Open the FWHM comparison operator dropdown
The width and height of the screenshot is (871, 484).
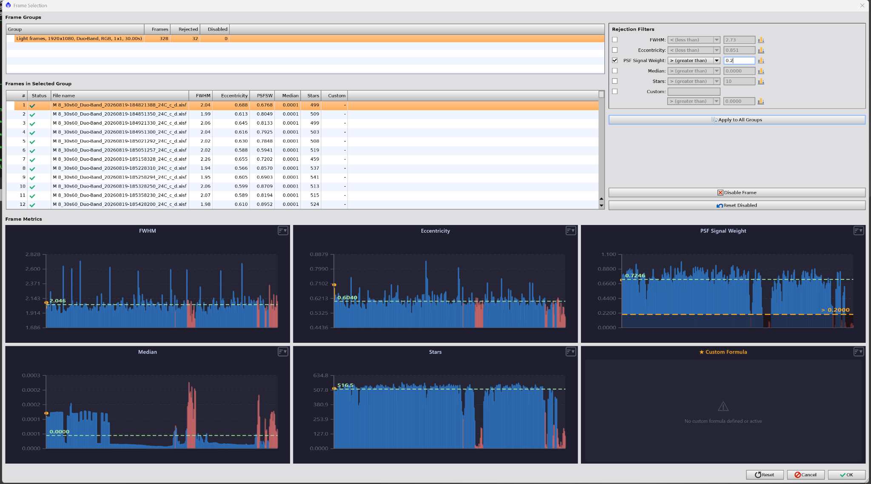[x=694, y=40]
